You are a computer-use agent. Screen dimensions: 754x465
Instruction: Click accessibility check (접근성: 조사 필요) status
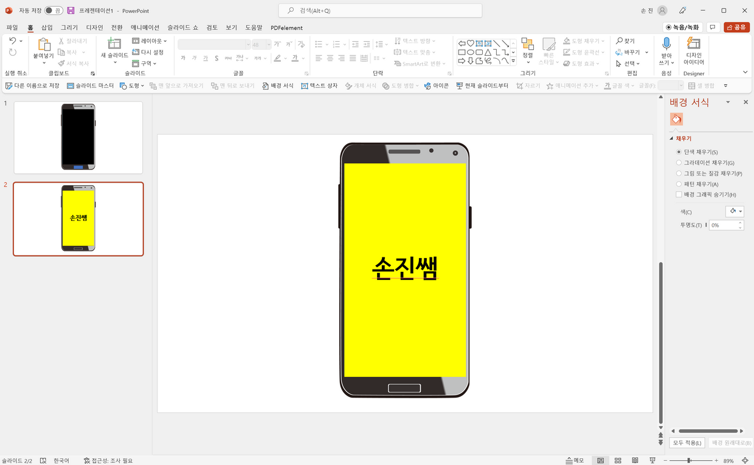coord(108,461)
